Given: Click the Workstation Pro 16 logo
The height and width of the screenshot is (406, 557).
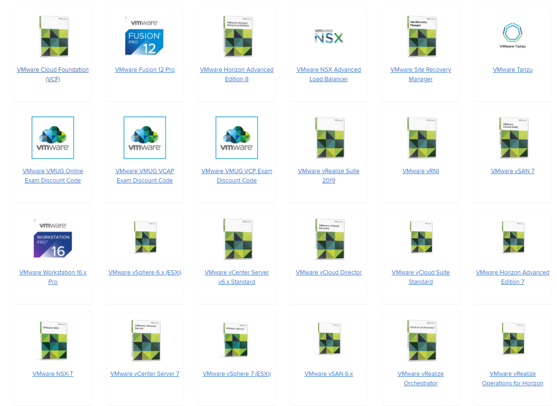Looking at the screenshot, I should [x=52, y=239].
